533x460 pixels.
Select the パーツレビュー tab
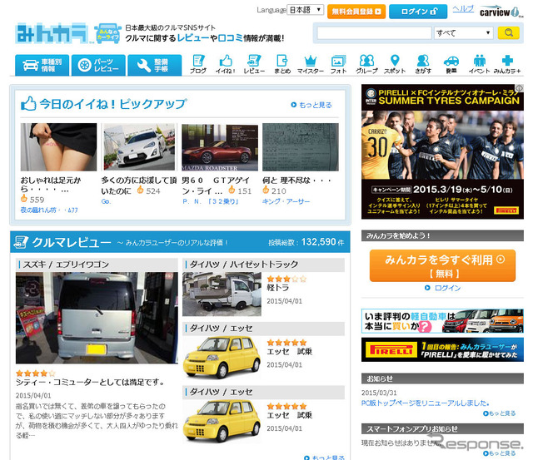coord(98,65)
